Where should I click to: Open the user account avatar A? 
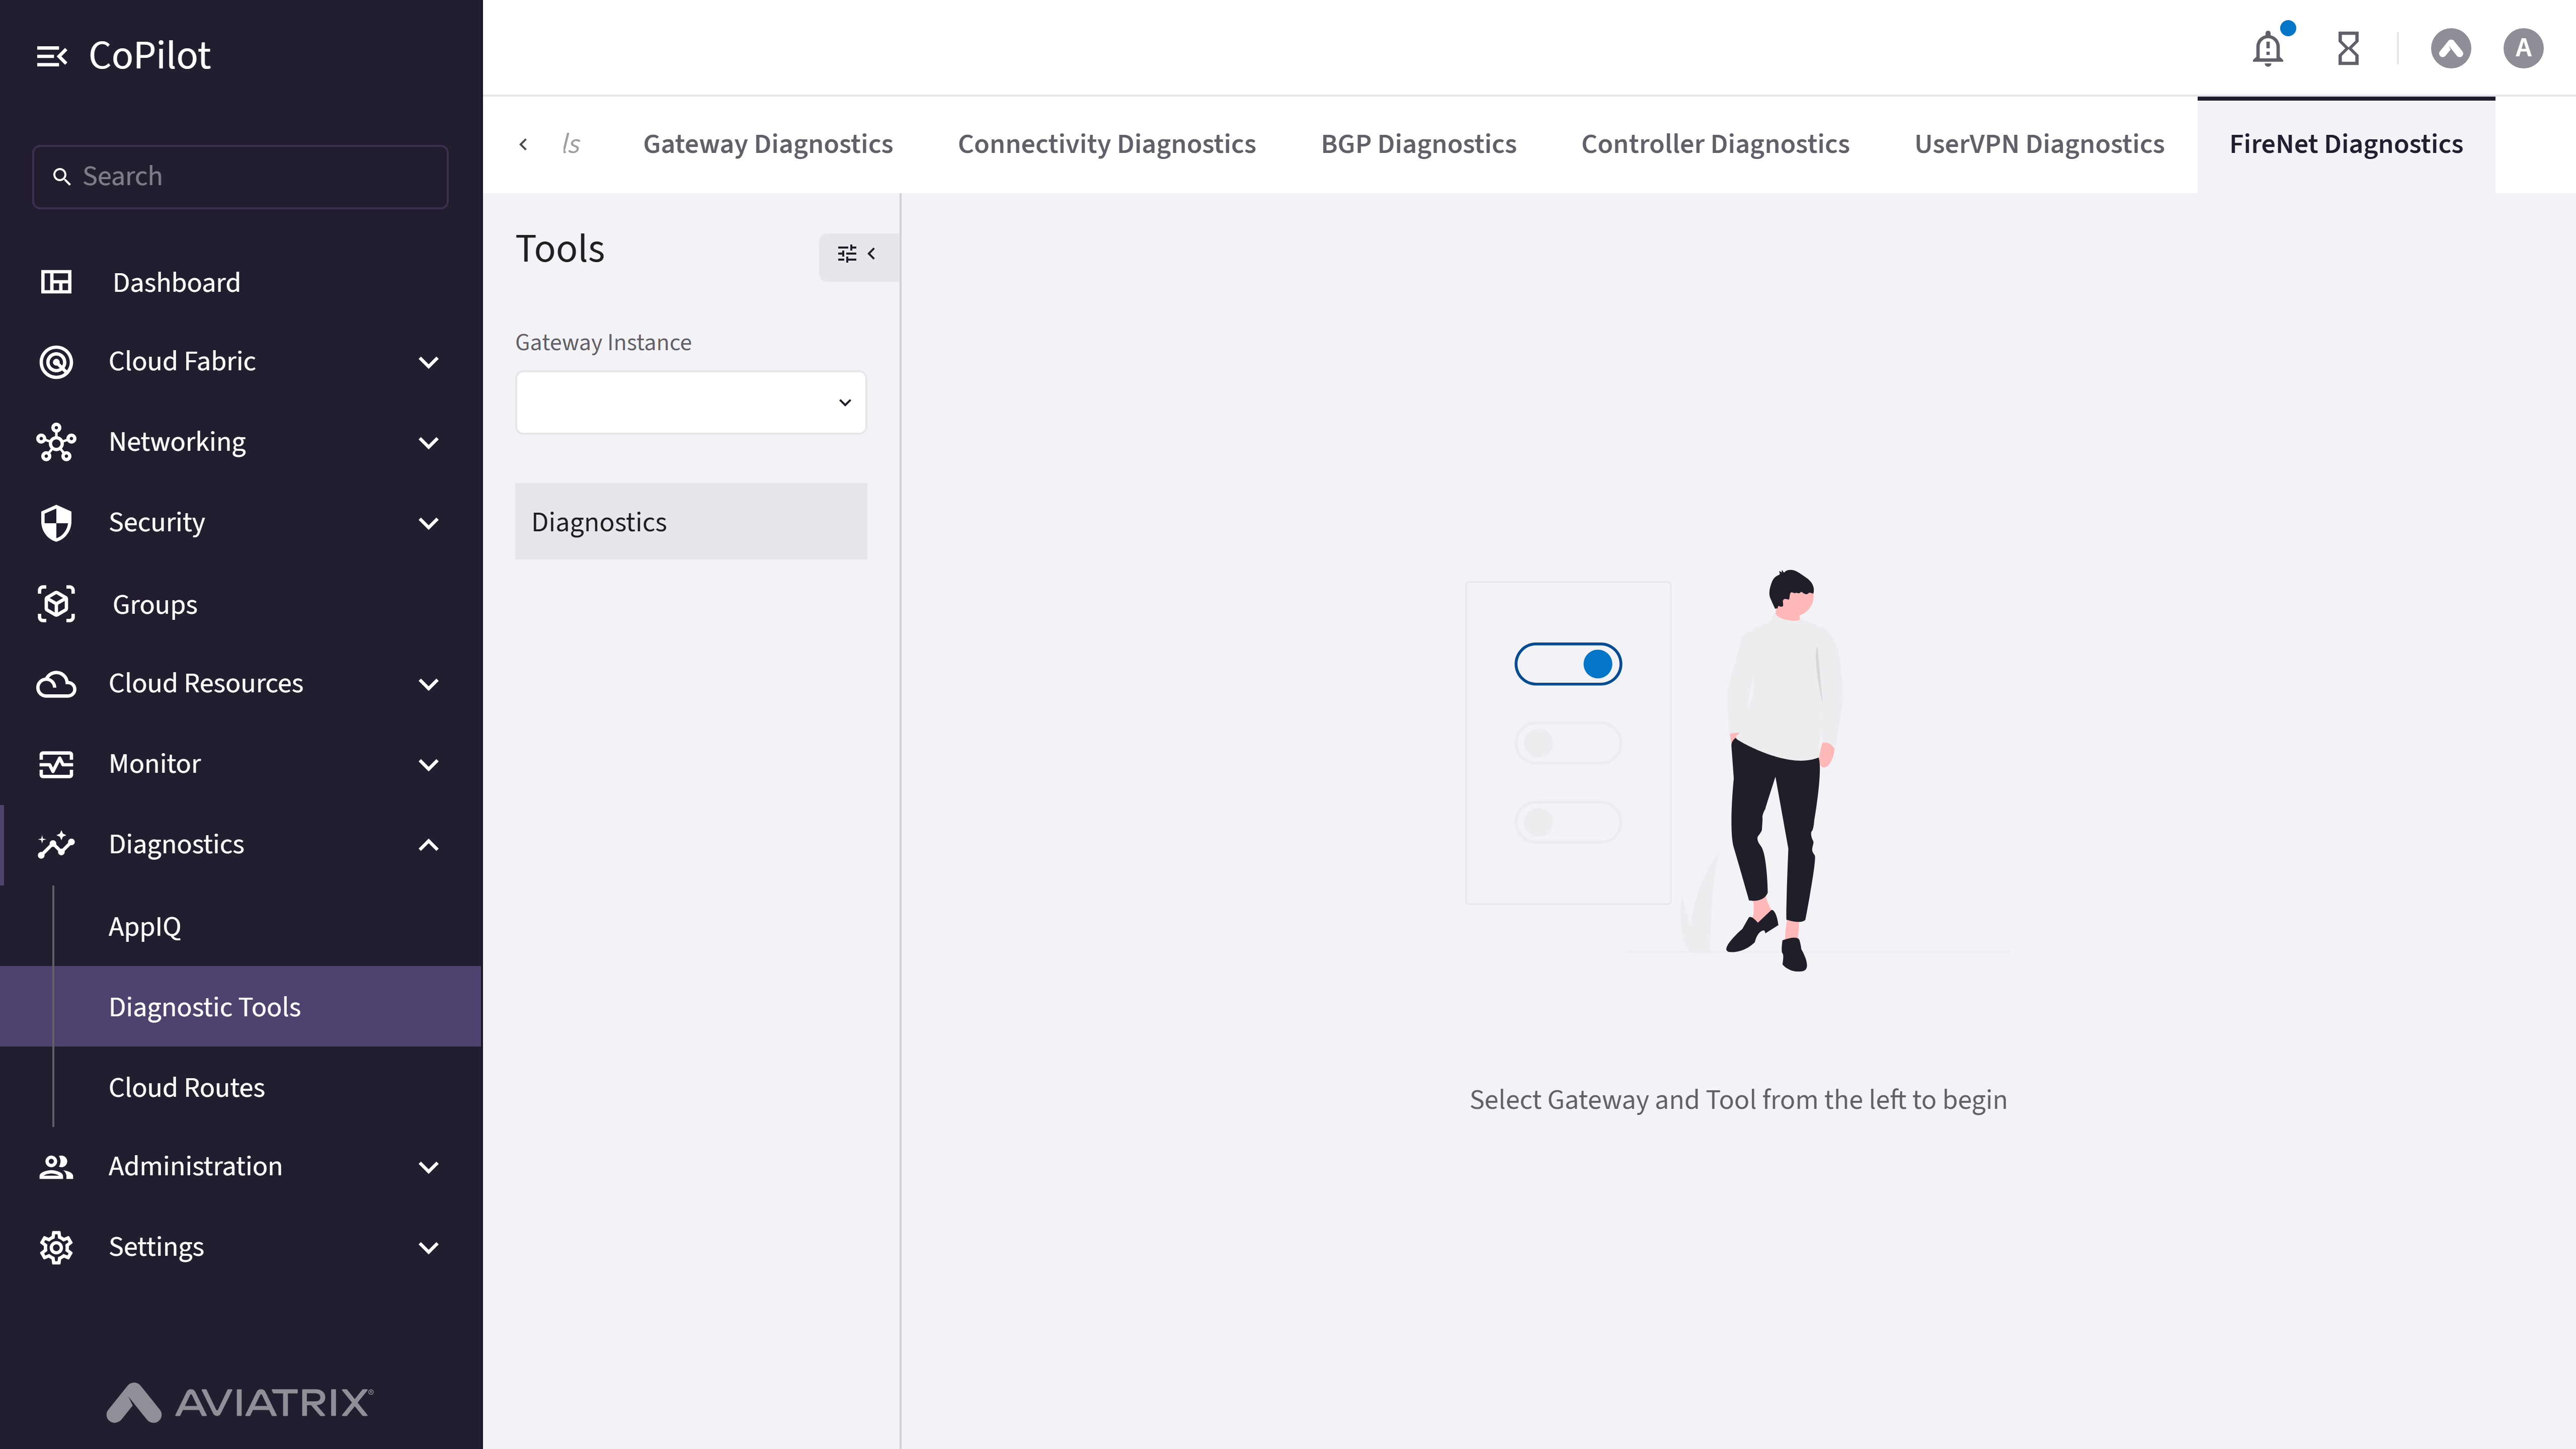coord(2523,48)
